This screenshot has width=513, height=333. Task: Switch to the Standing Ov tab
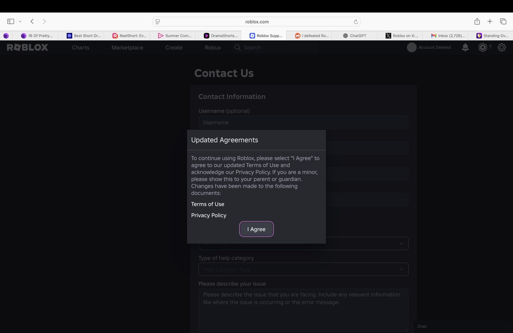pyautogui.click(x=490, y=35)
